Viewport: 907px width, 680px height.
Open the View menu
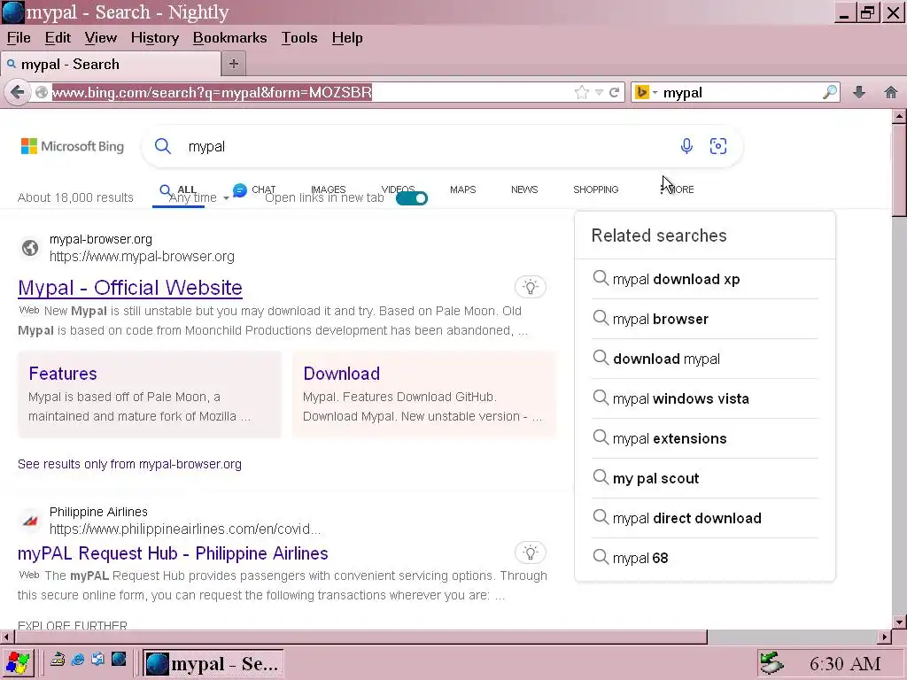click(x=101, y=37)
